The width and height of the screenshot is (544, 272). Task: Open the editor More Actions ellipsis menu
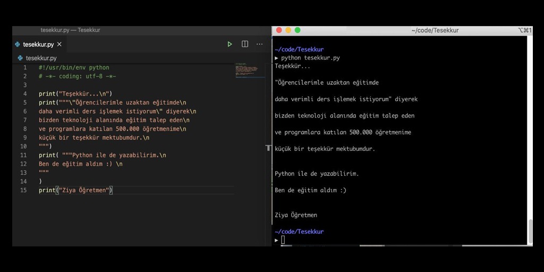pyautogui.click(x=259, y=44)
